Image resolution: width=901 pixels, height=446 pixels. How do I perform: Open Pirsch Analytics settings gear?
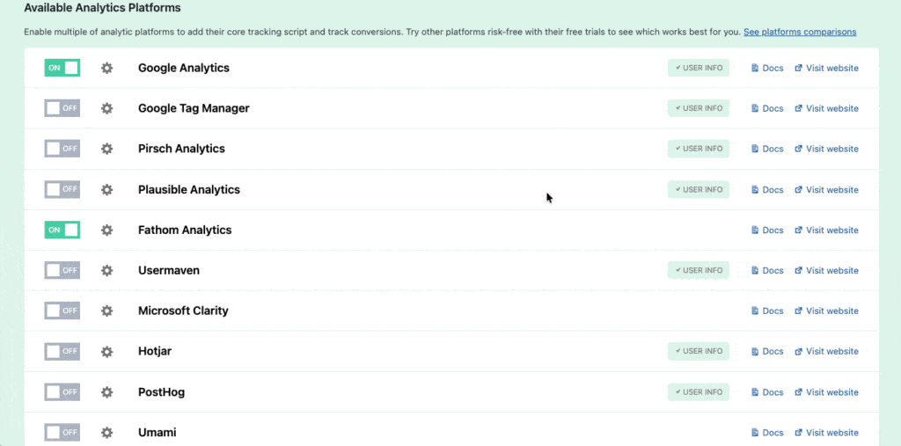pos(106,149)
